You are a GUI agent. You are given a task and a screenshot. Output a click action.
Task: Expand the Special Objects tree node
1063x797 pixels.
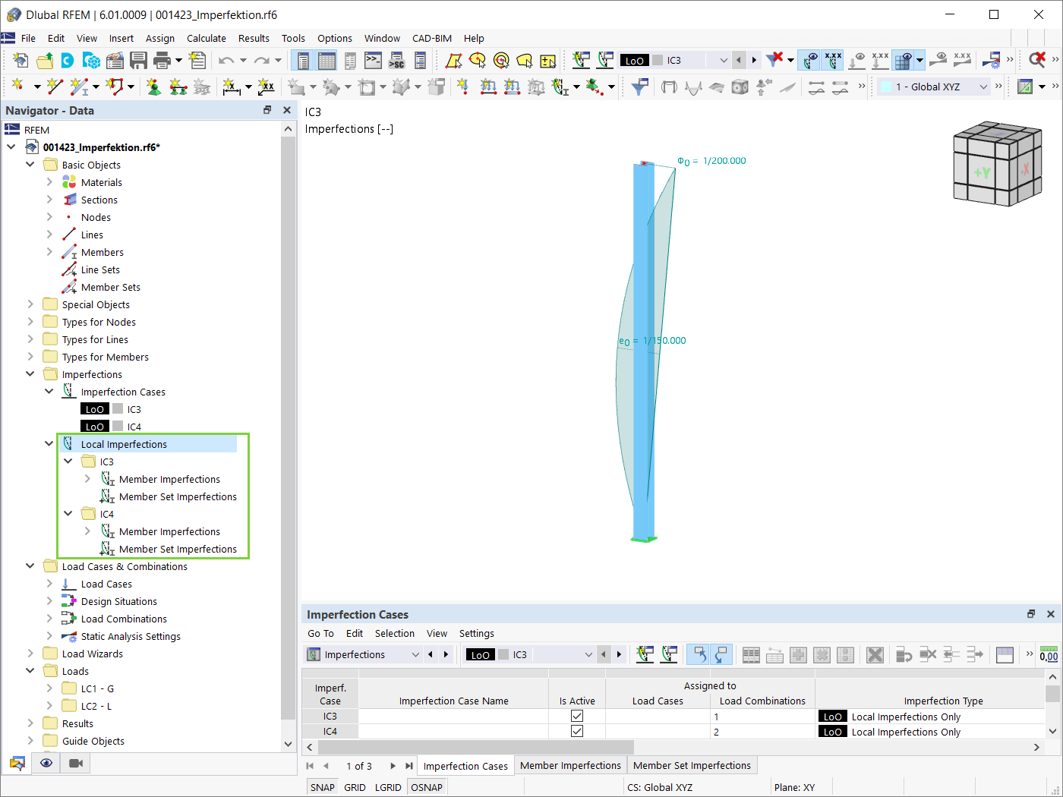[x=30, y=304]
